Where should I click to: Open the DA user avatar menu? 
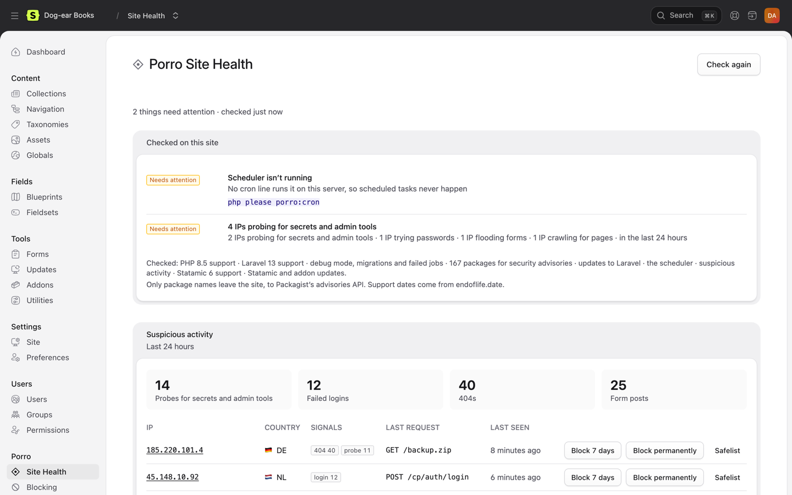tap(772, 15)
